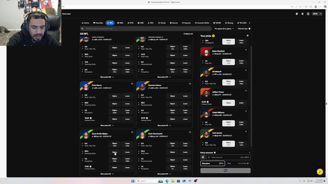Favorite Zach Charbonnet with the heart icon
The image size is (328, 184).
[x=190, y=132]
